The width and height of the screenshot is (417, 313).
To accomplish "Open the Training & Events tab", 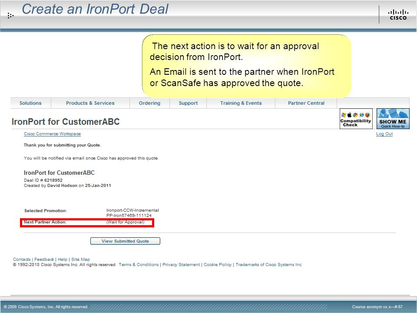I will tap(241, 103).
